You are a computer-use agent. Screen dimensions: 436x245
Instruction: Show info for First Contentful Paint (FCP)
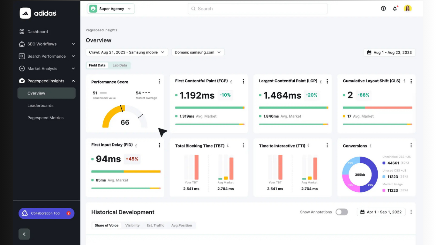click(x=231, y=81)
